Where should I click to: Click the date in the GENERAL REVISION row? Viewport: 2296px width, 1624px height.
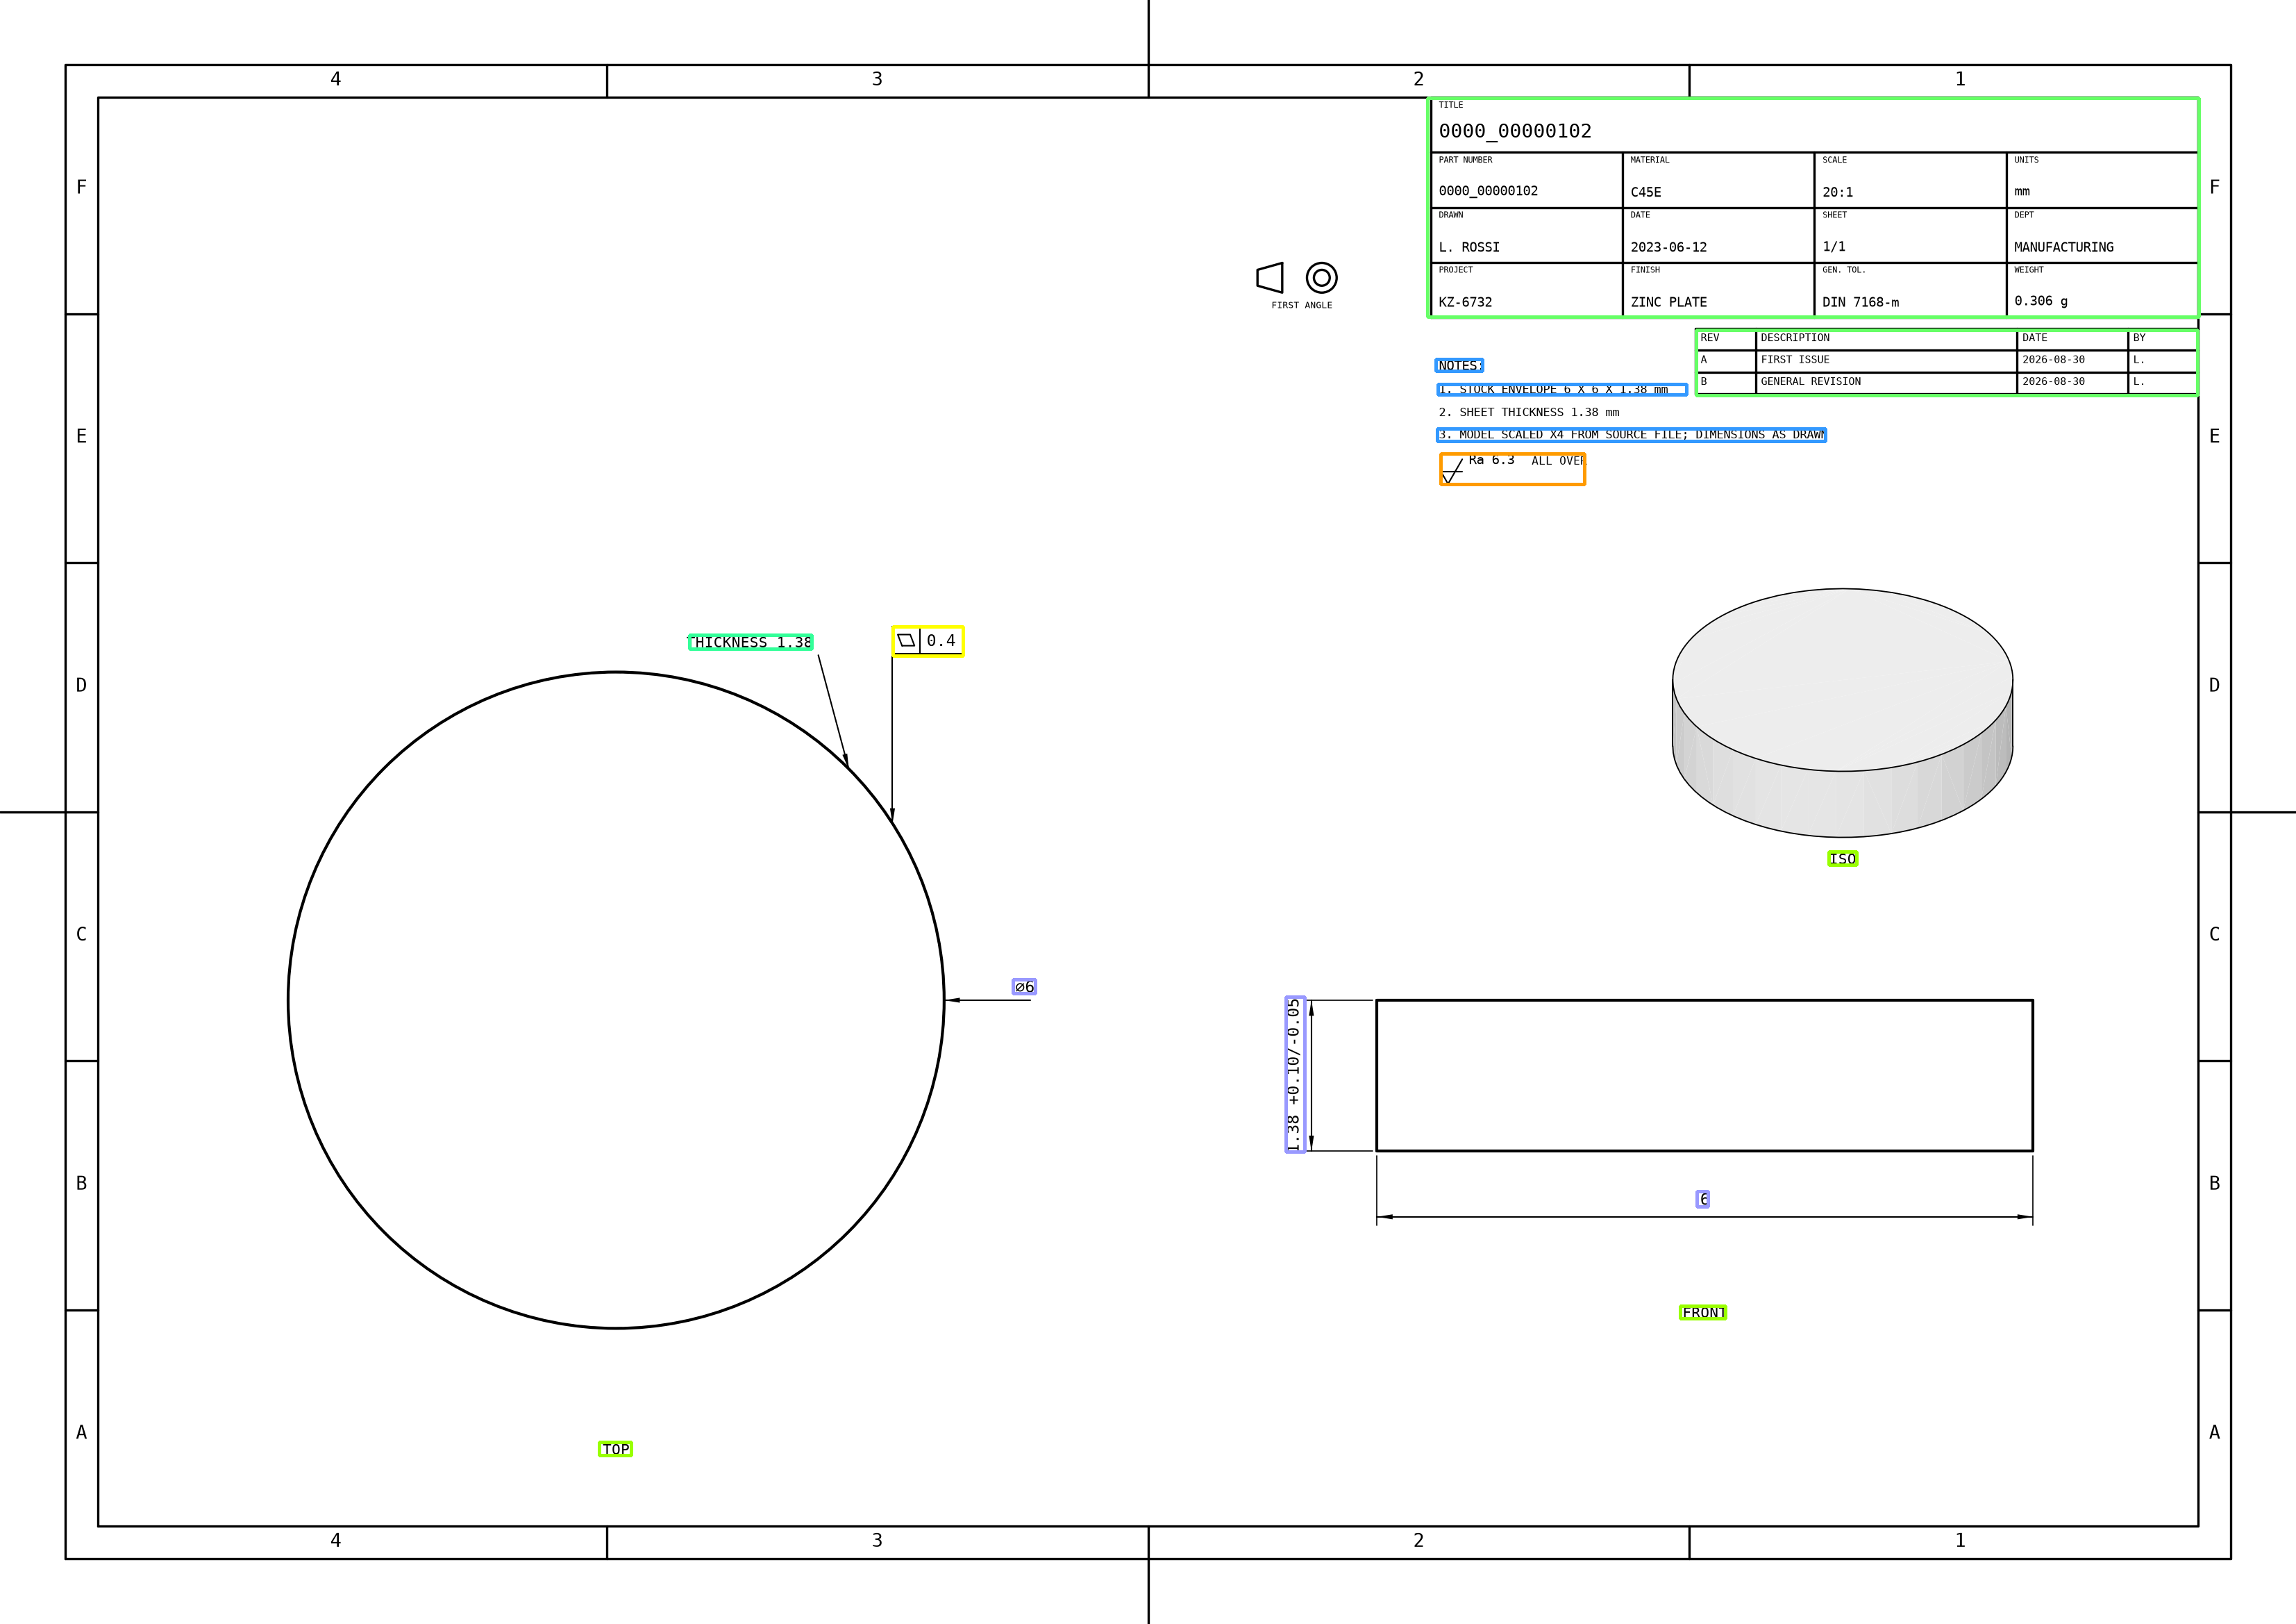(x=2053, y=382)
